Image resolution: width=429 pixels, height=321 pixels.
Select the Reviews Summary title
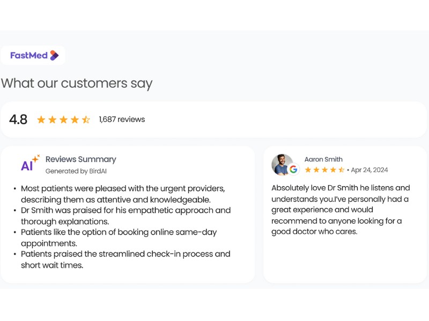click(x=80, y=159)
